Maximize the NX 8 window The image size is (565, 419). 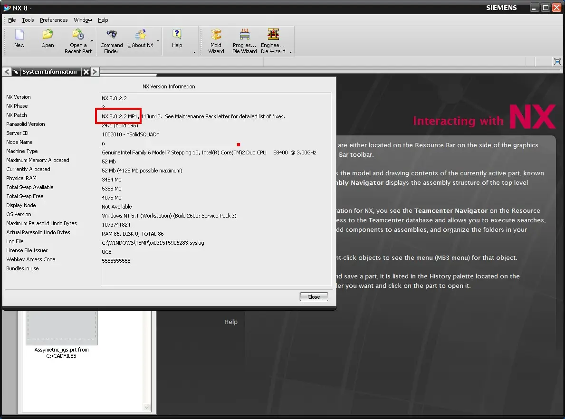coord(546,8)
